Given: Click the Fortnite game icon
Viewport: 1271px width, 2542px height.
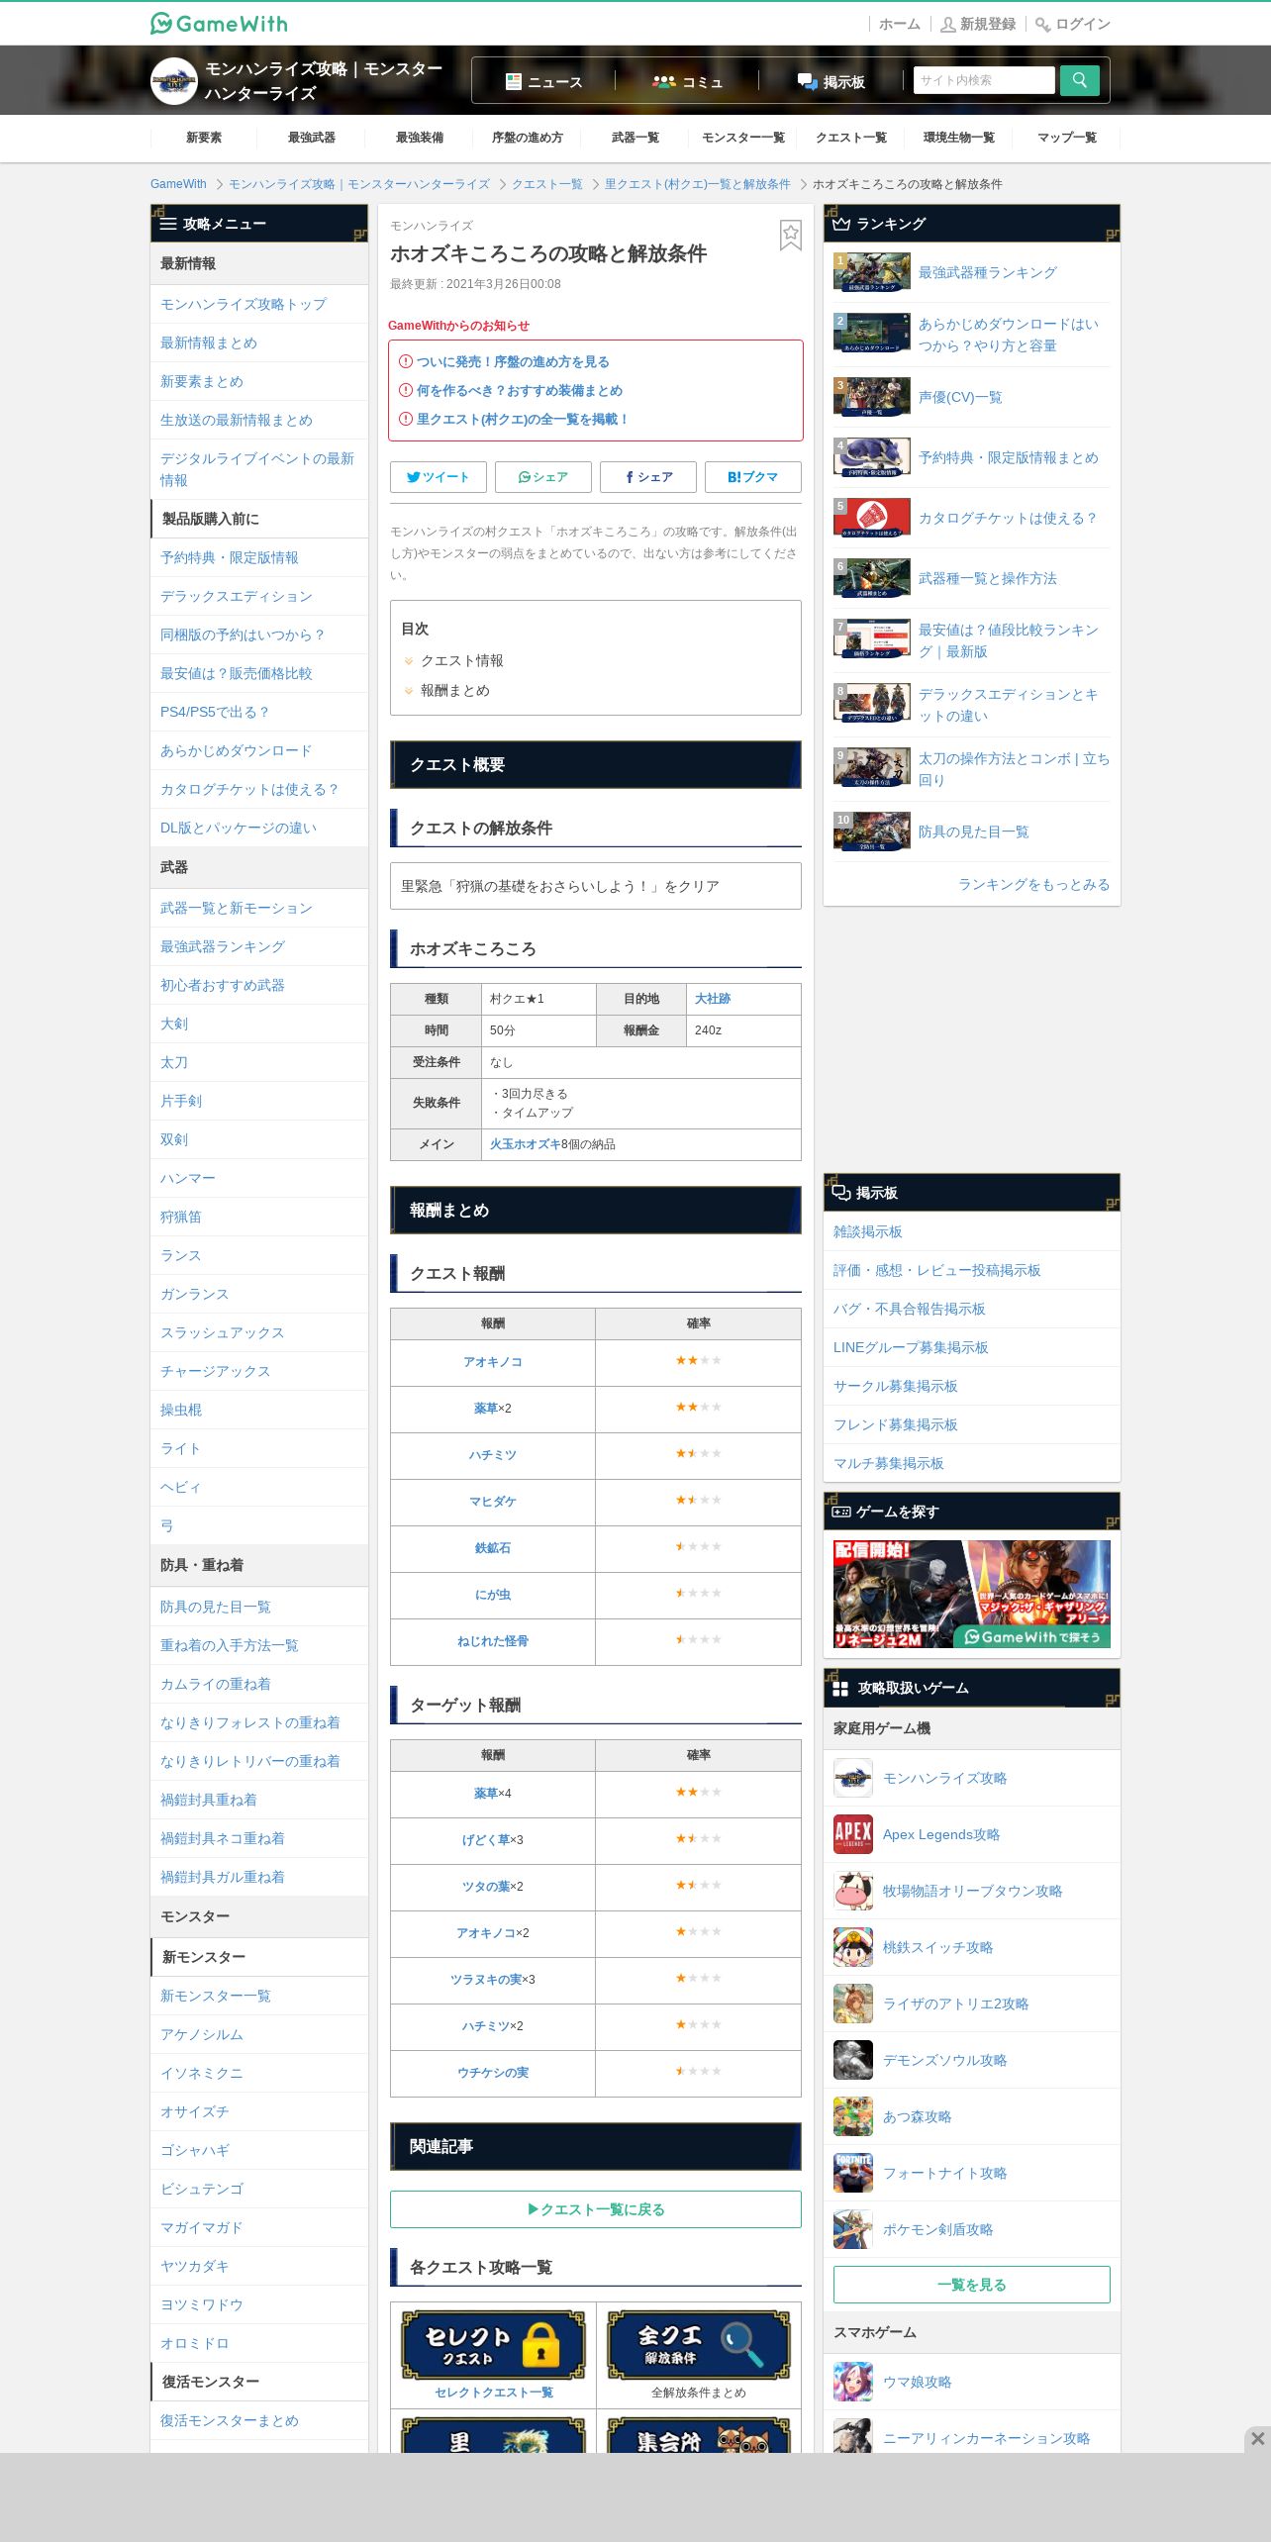Looking at the screenshot, I should [852, 2173].
